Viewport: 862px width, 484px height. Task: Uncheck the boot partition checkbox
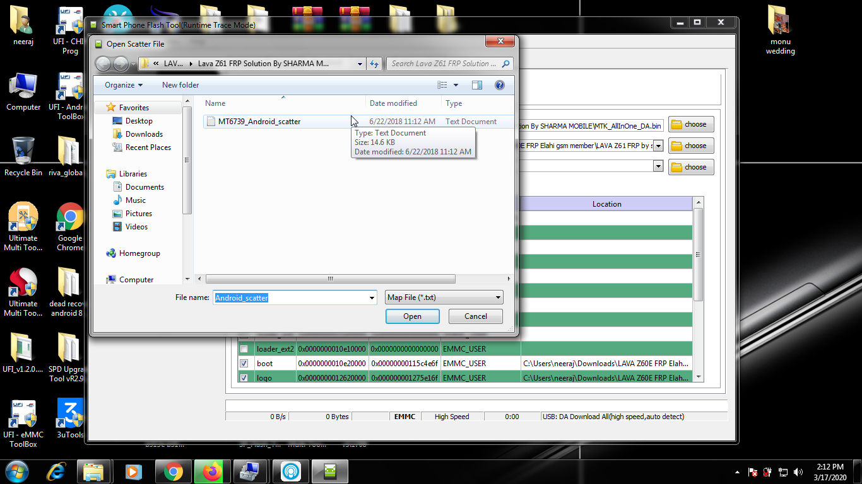point(244,364)
